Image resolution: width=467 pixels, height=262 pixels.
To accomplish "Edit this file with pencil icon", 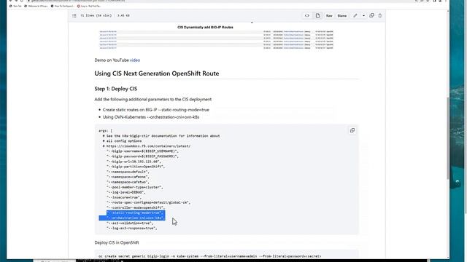I will click(355, 15).
